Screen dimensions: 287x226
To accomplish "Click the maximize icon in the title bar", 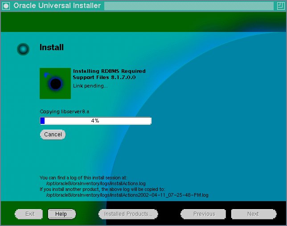I will 281,6.
